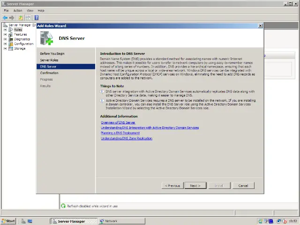Viewport: 300px width, 225px height.
Task: Select the Diagnostics tree icon
Action: pyautogui.click(x=11, y=39)
